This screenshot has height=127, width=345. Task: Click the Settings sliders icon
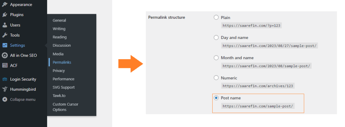coord(5,45)
